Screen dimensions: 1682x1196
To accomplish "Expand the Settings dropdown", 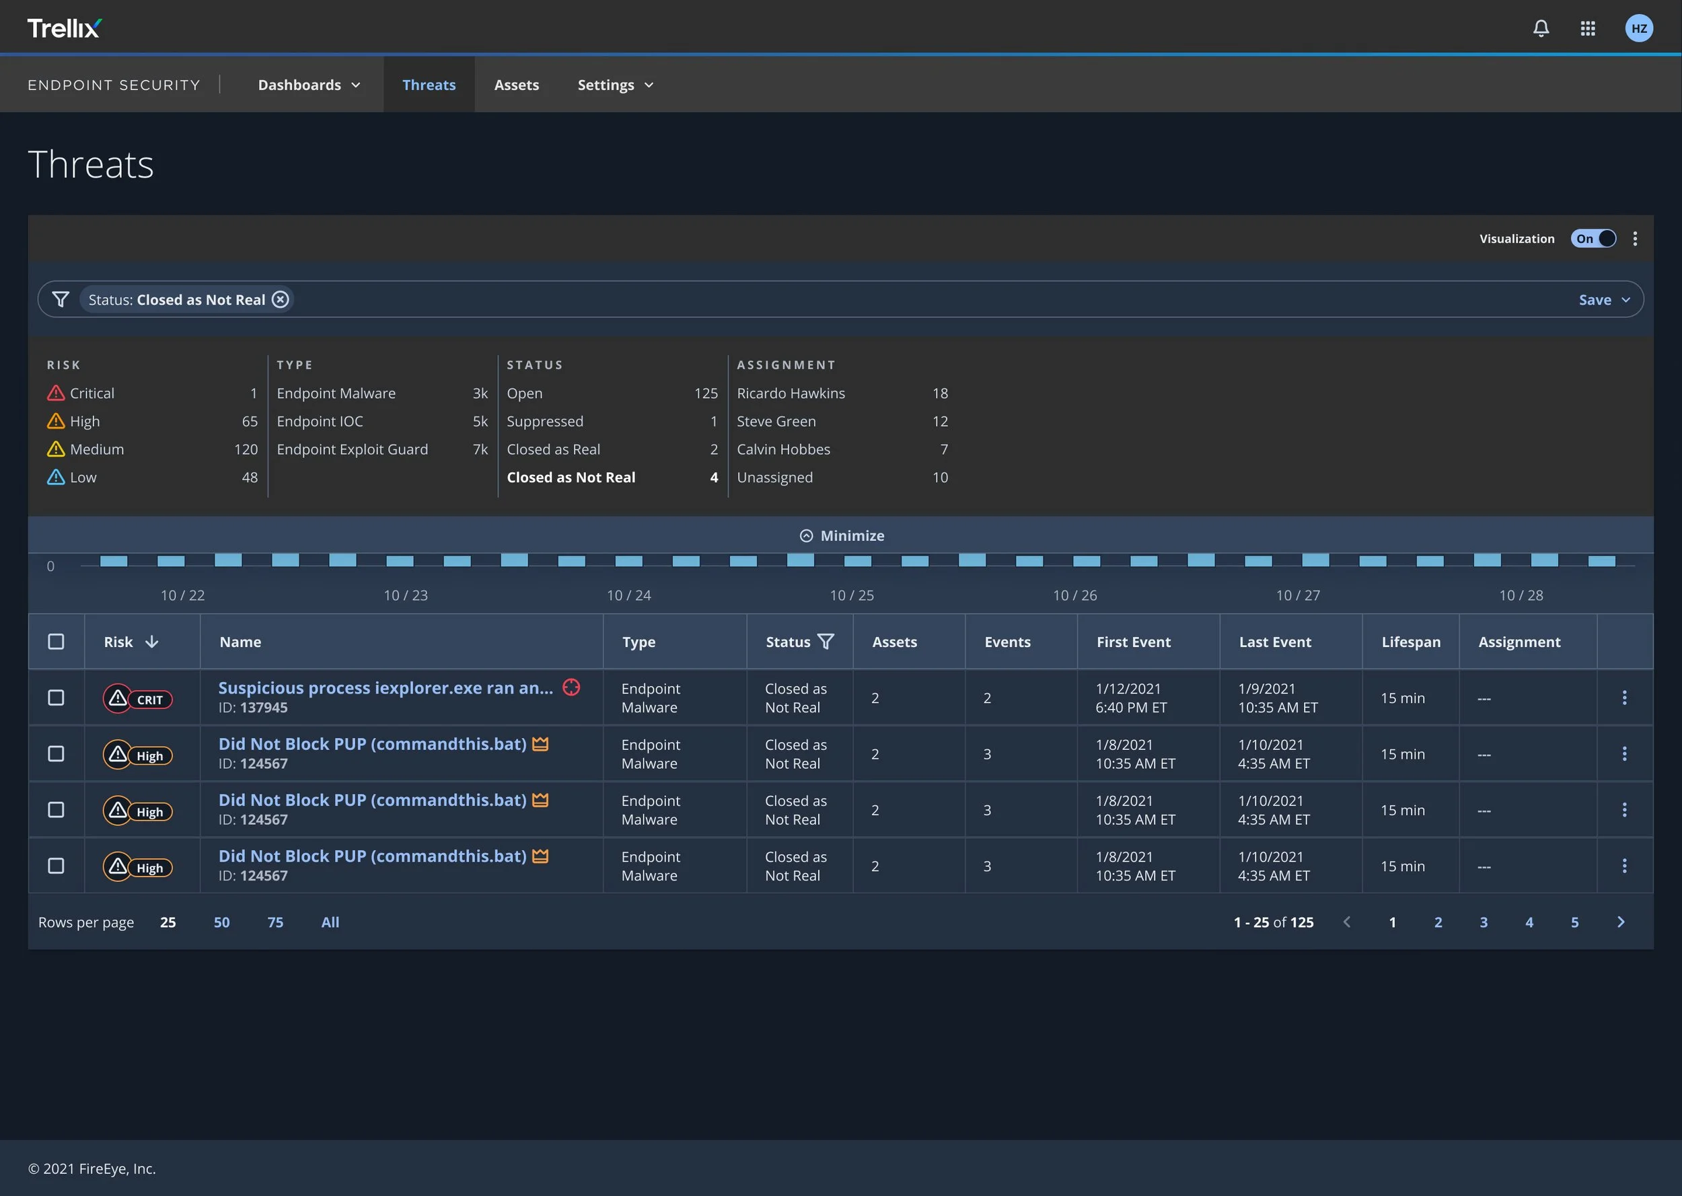I will [x=616, y=84].
